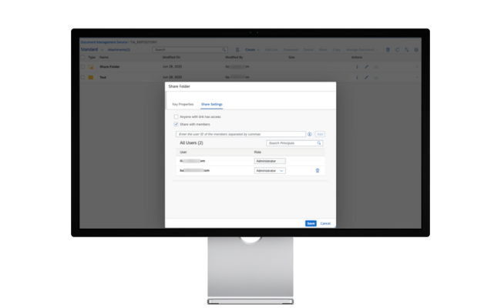This screenshot has height=308, width=501.
Task: Click the info icon beside the user ID field
Action: point(310,134)
